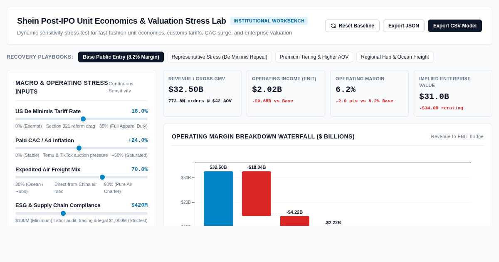499x262 pixels.
Task: Click the +24.0% CAC inflation value
Action: [x=138, y=140]
